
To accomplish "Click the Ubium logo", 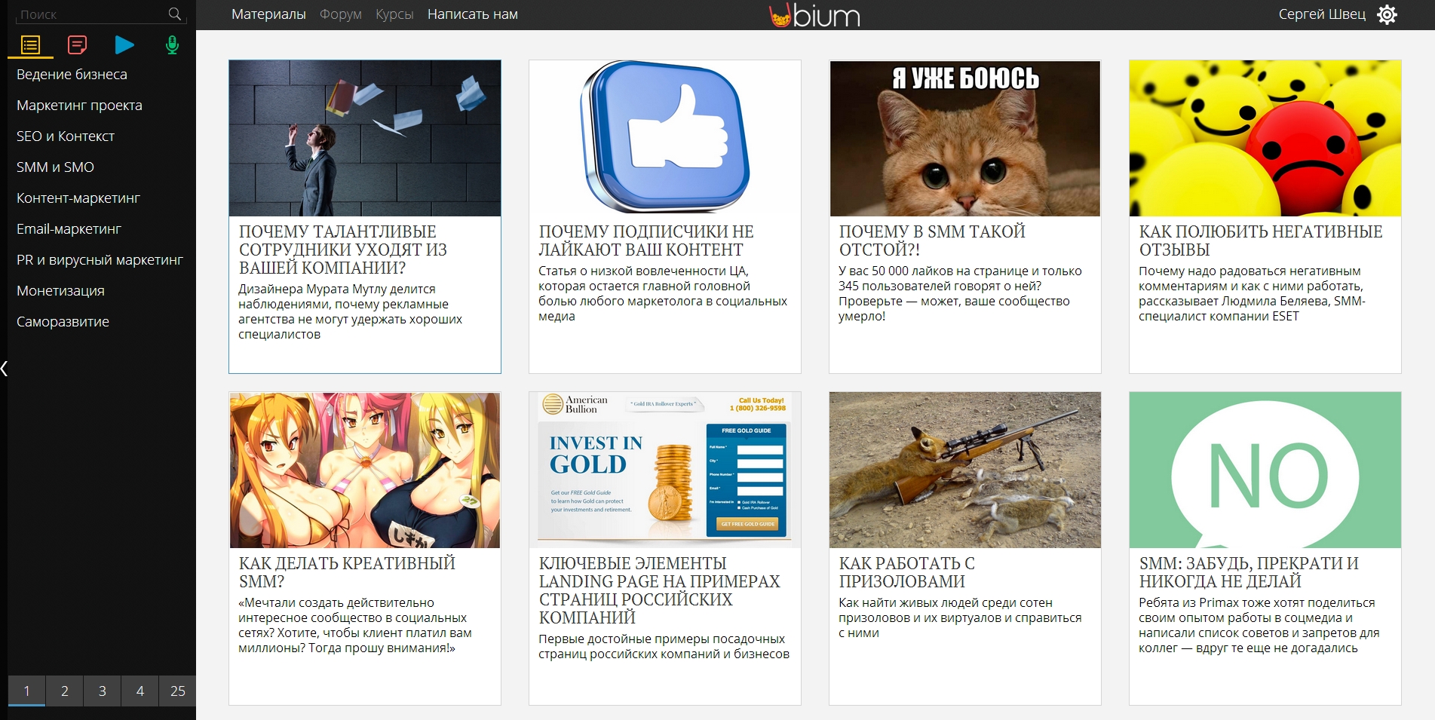I will click(814, 14).
